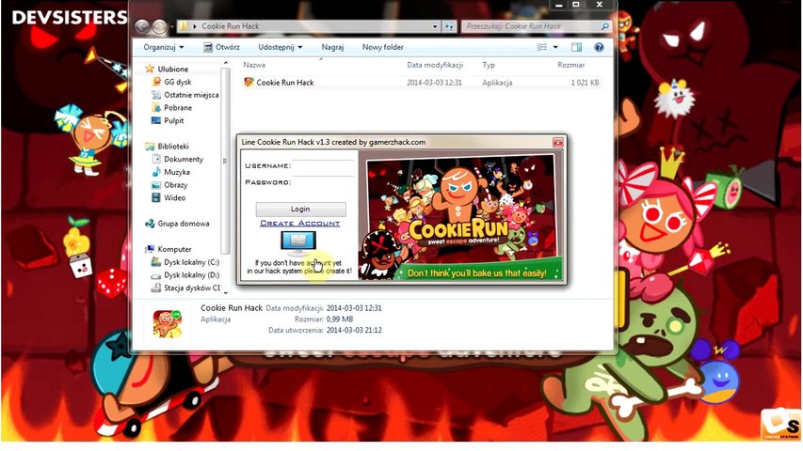803x451 pixels.
Task: Sort by the Nazwa column header
Action: pos(254,65)
